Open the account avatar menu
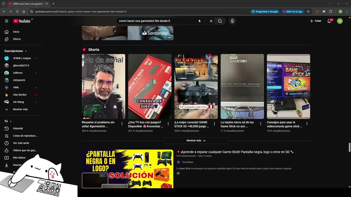The width and height of the screenshot is (351, 197). [x=340, y=21]
